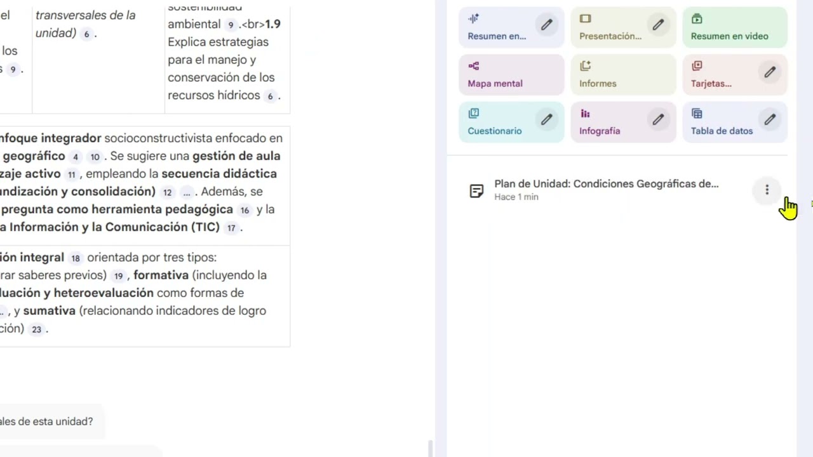Open three-dot menu for Plan de Unidad note
Viewport: 813px width, 457px height.
767,190
